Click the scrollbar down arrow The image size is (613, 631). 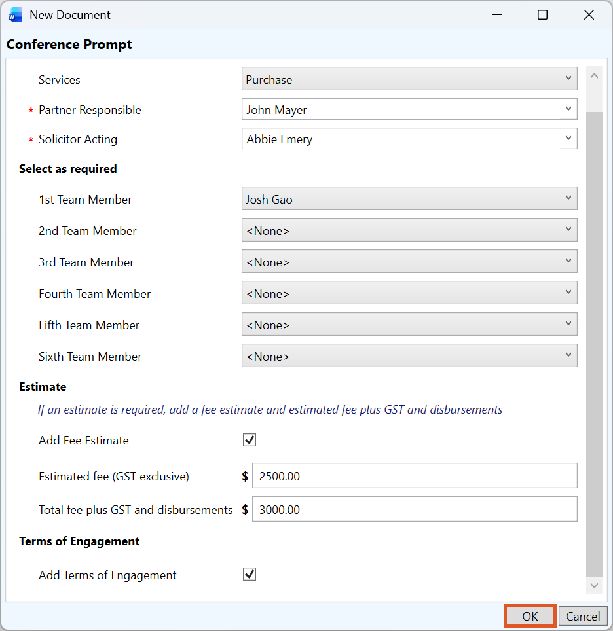[x=595, y=586]
